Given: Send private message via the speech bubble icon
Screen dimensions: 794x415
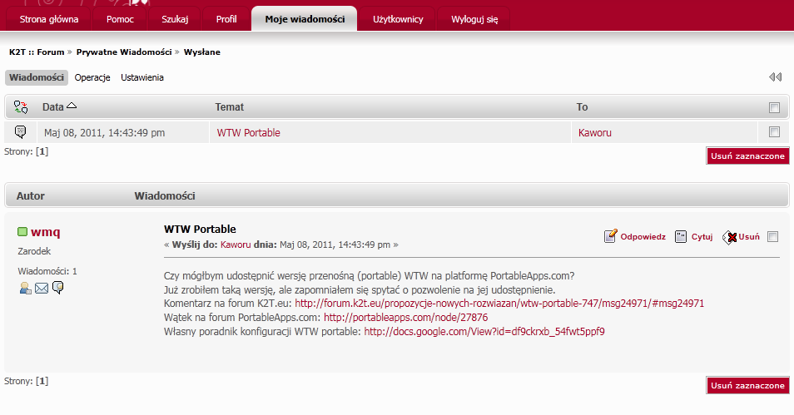Looking at the screenshot, I should click(x=58, y=288).
